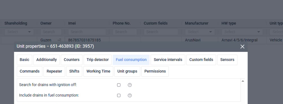283x104 pixels.
Task: Enable Include drains in fuel consumption
Action: tap(119, 95)
